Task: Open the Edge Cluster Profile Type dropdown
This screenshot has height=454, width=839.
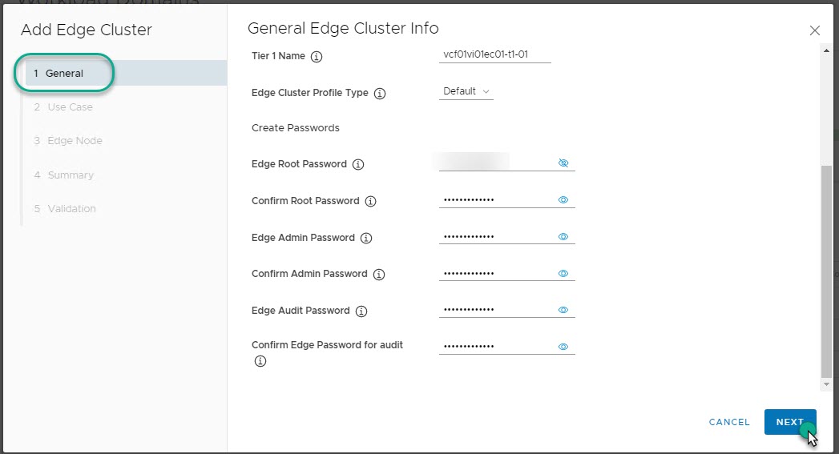Action: pos(466,92)
